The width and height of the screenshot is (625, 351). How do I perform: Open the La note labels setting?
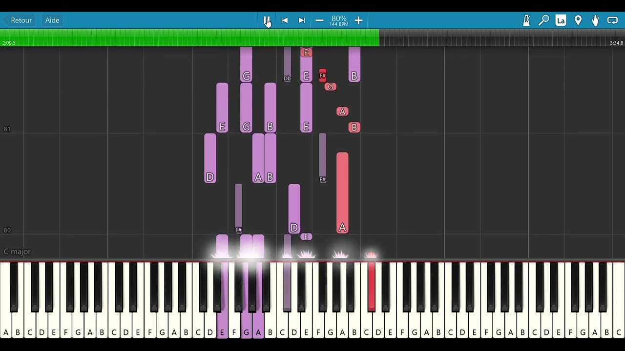pyautogui.click(x=561, y=20)
